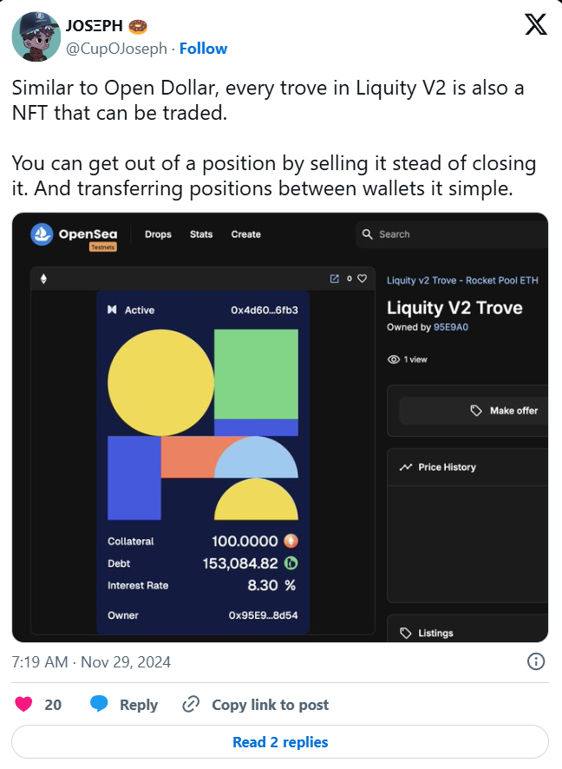Click the Follow link next to @CupOJoseph
This screenshot has width=562, height=769.
203,49
